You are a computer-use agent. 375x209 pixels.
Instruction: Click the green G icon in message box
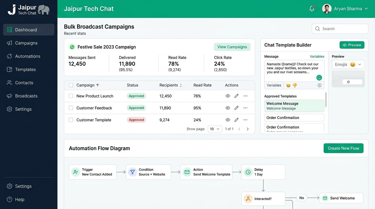(x=319, y=78)
